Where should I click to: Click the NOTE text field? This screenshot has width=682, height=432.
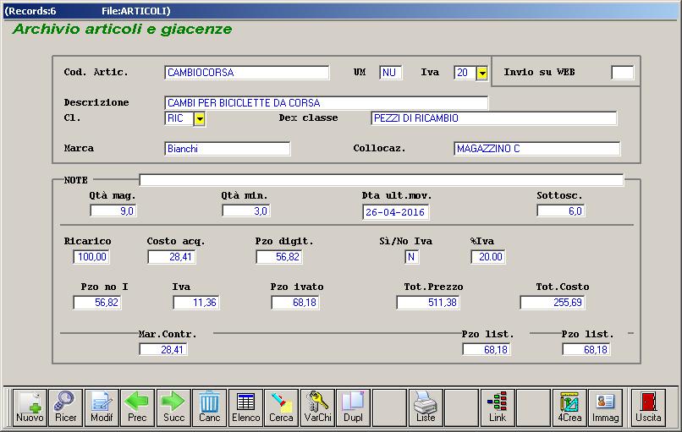[382, 179]
